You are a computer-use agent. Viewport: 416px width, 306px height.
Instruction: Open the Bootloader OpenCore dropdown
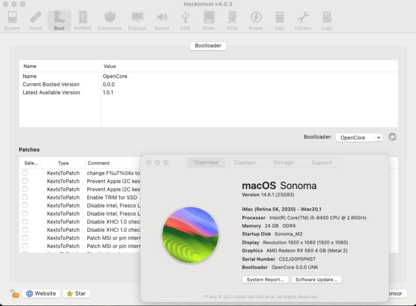point(359,137)
